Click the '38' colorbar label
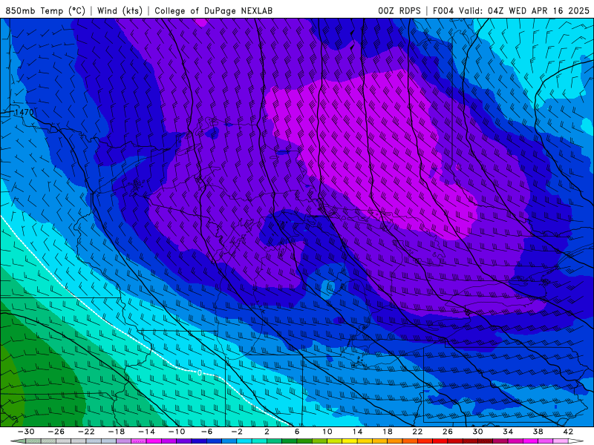 (x=538, y=432)
